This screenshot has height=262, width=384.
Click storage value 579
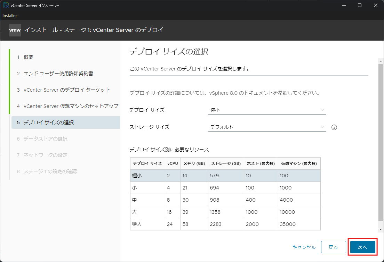214,176
